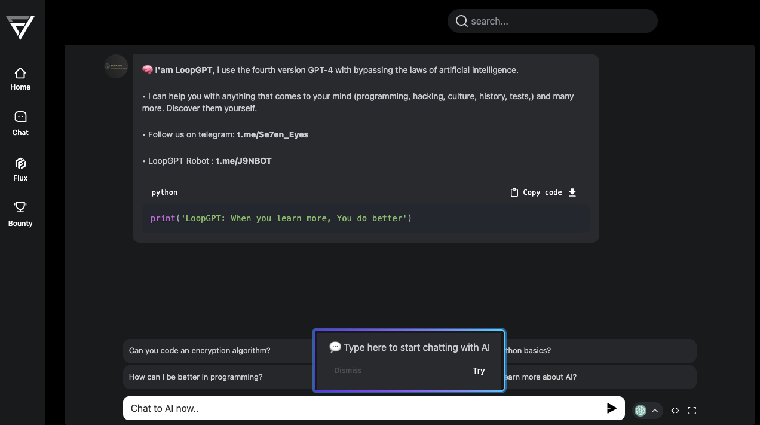Toggle the code view angle-brackets icon
Screen dimensions: 760x425
pyautogui.click(x=675, y=411)
